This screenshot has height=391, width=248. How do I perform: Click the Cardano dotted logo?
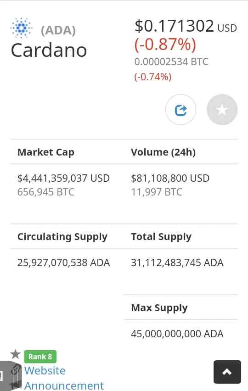(x=21, y=28)
